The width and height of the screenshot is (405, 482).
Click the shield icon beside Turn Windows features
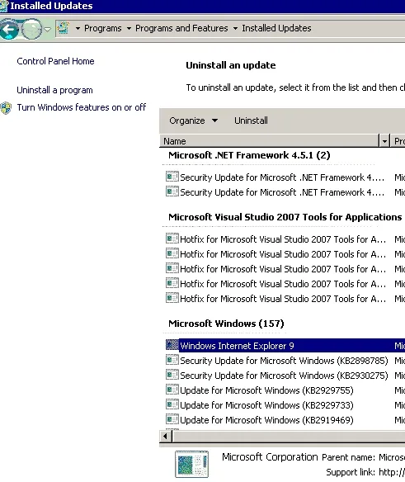pos(6,108)
